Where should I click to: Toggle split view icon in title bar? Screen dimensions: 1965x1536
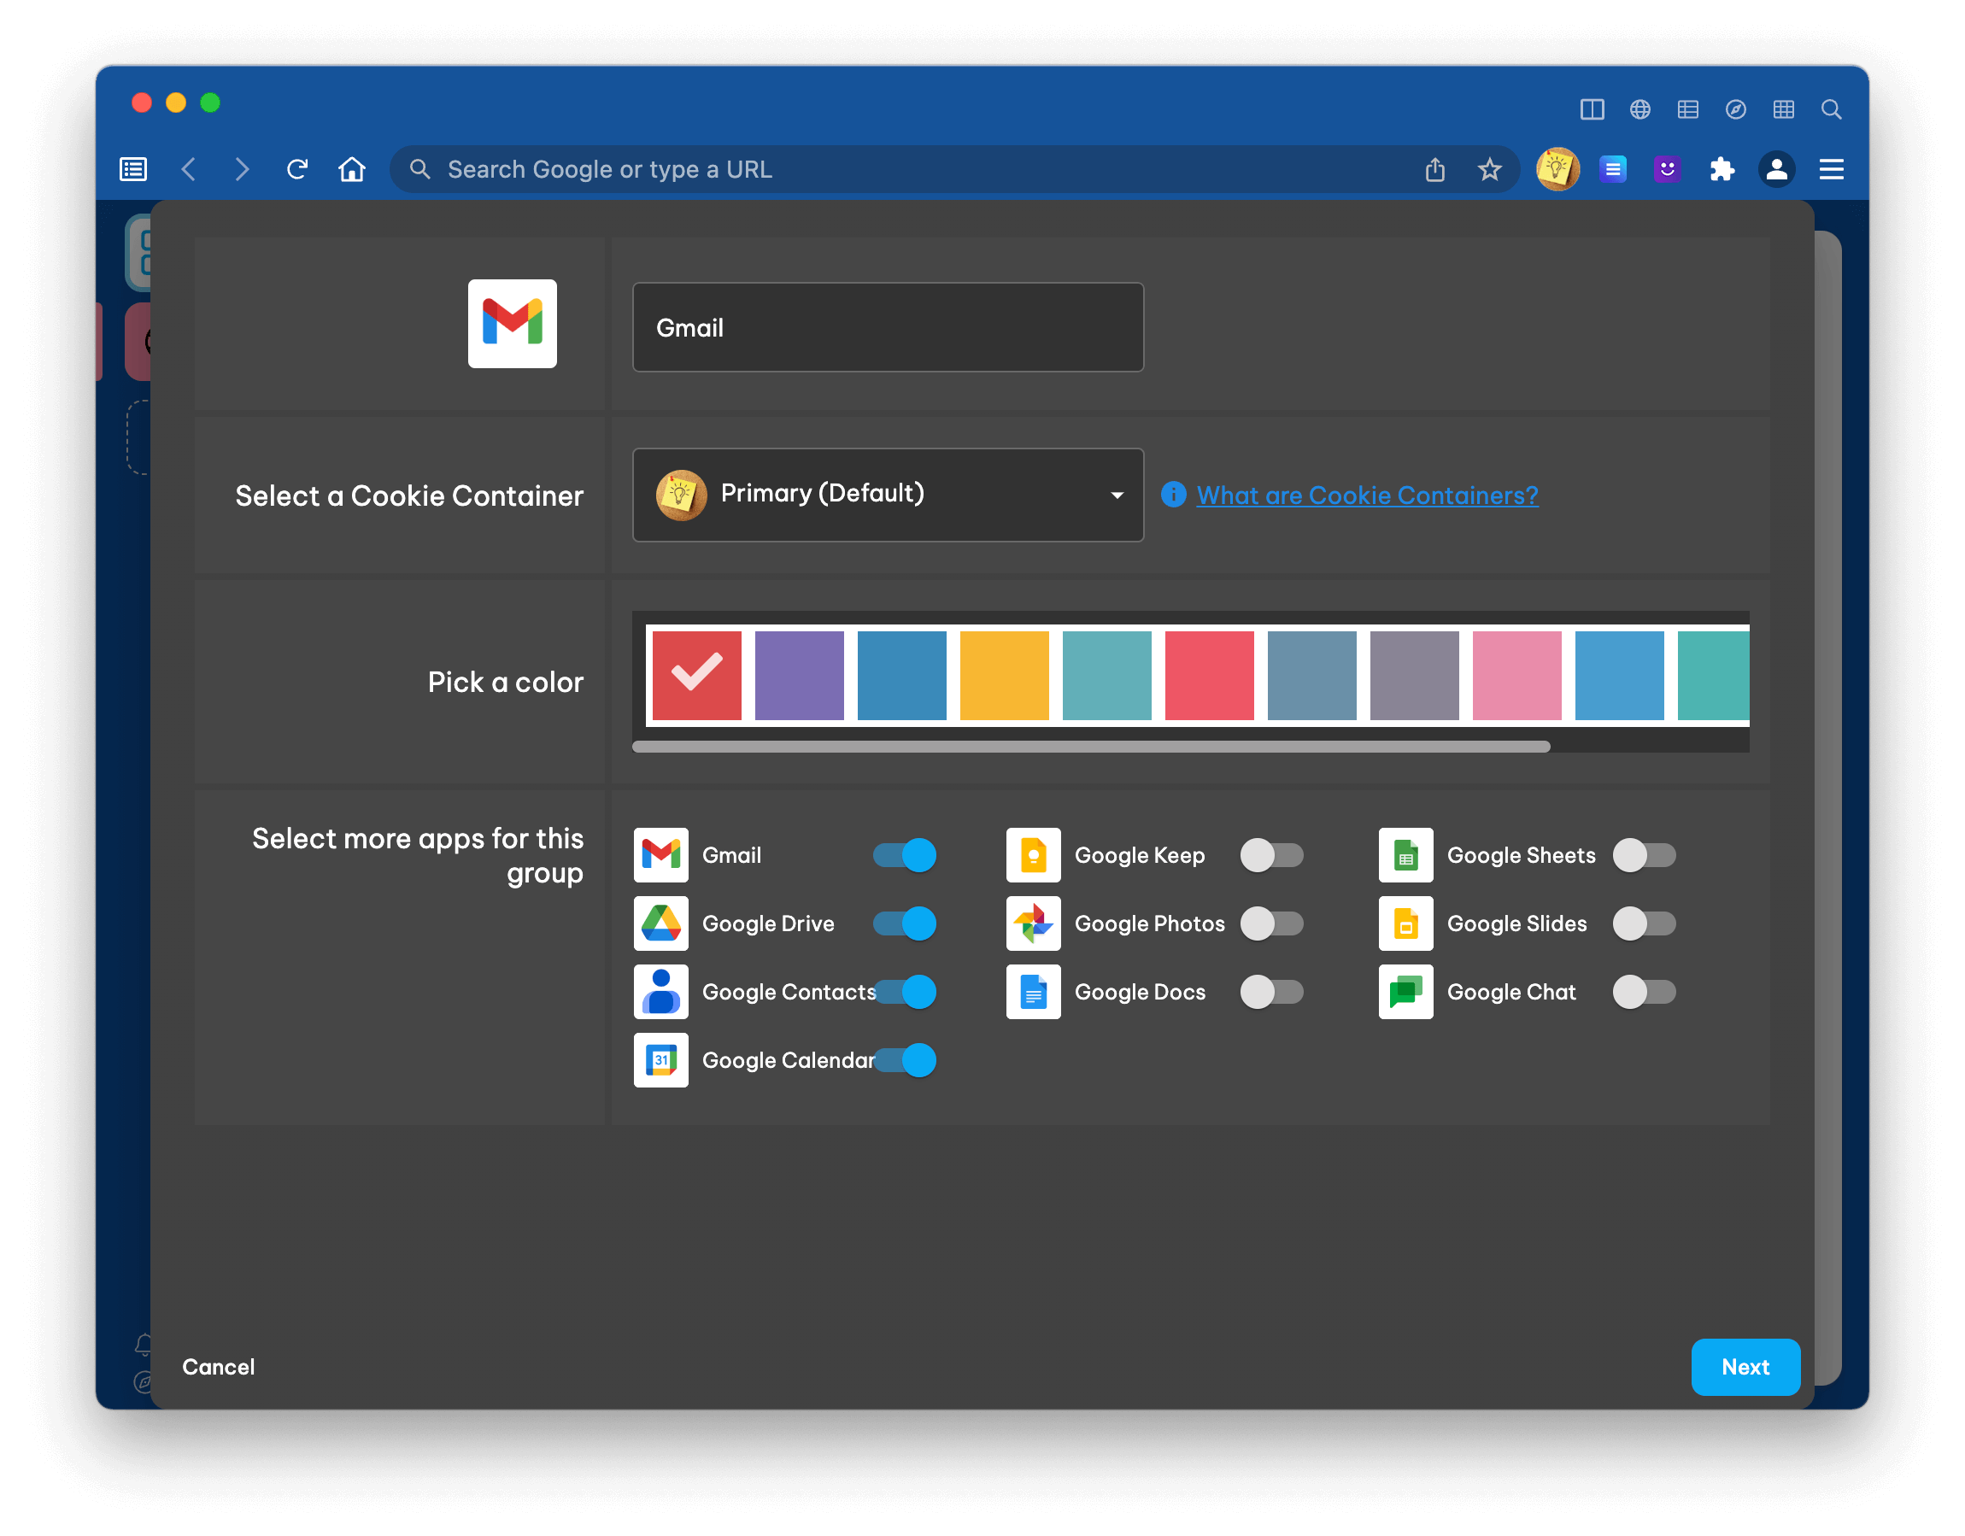[1592, 108]
